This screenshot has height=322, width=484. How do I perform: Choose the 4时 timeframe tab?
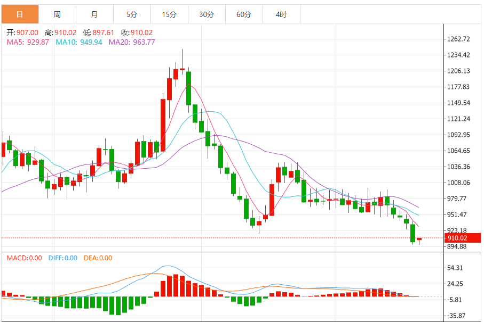tap(281, 14)
